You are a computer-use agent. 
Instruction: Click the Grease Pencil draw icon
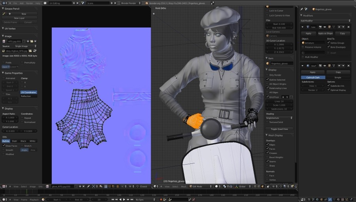(4, 14)
